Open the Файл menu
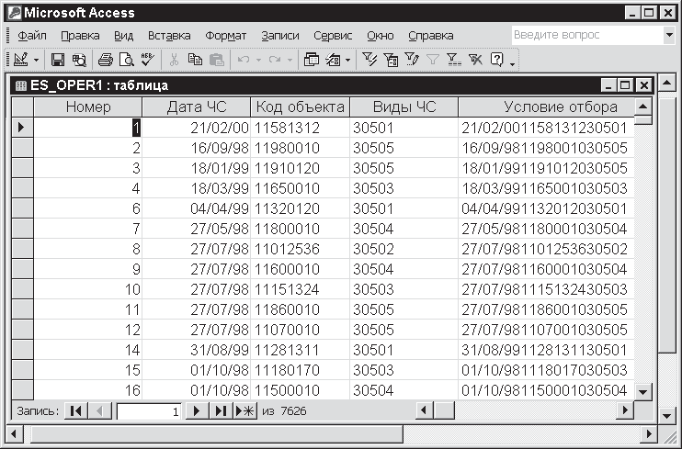 pyautogui.click(x=32, y=36)
